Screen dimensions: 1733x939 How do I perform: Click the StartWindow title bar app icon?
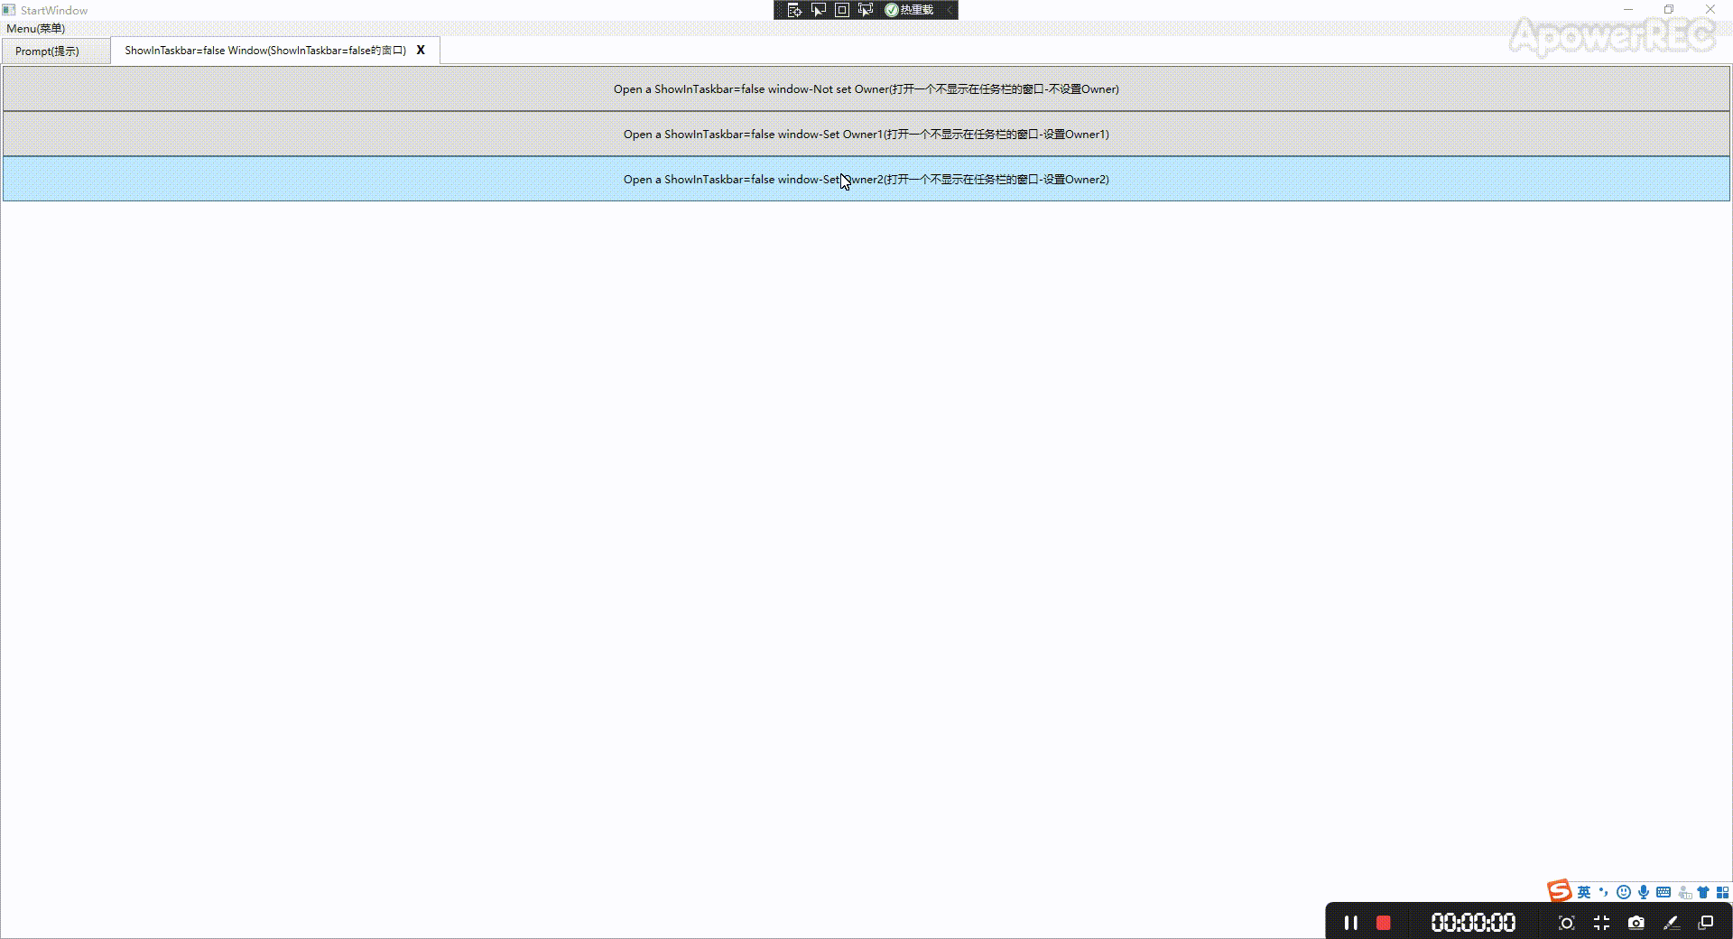(9, 10)
